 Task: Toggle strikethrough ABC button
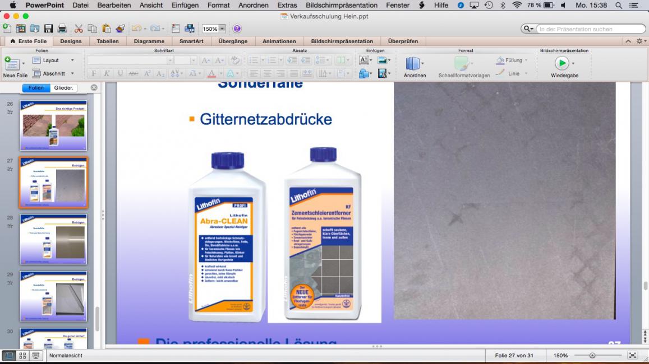click(134, 73)
